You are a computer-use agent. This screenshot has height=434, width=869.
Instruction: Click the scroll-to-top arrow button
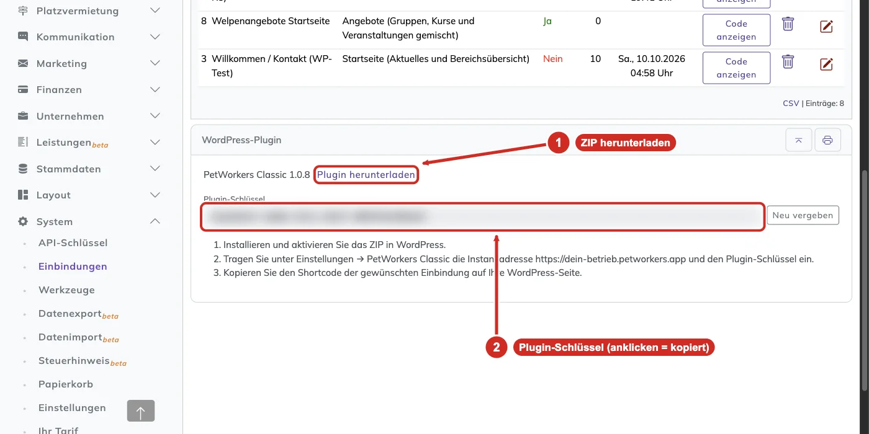point(141,411)
